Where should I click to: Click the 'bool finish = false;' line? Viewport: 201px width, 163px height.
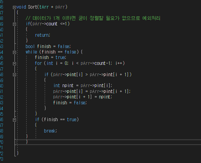(48, 47)
